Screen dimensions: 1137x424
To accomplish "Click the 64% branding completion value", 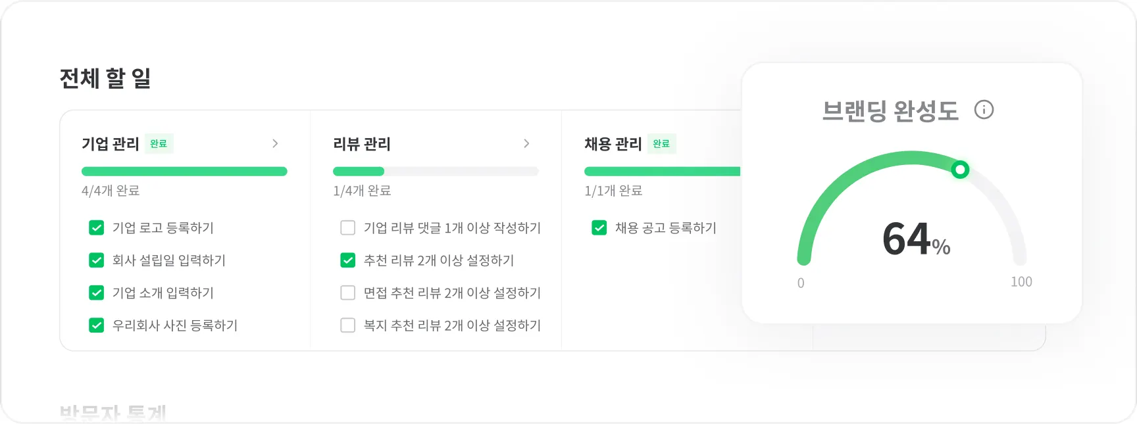I will coord(915,239).
